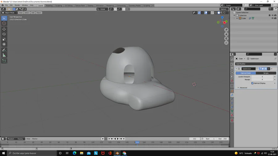This screenshot has height=156, width=278.
Task: Open Object Data properties green triangle tab
Action: (232, 111)
